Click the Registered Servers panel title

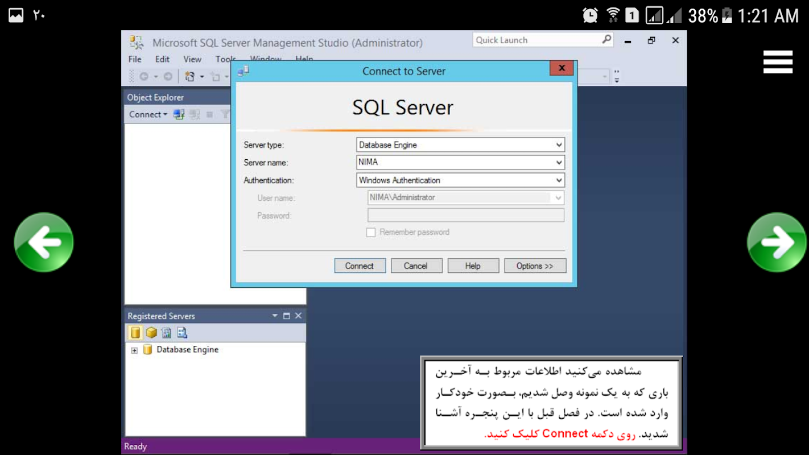[161, 316]
